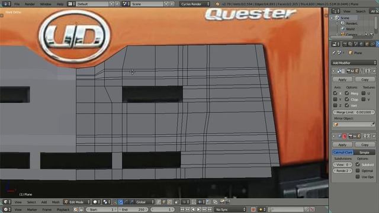
Task: Open the Mesh menu in 3D view
Action: click(x=56, y=202)
